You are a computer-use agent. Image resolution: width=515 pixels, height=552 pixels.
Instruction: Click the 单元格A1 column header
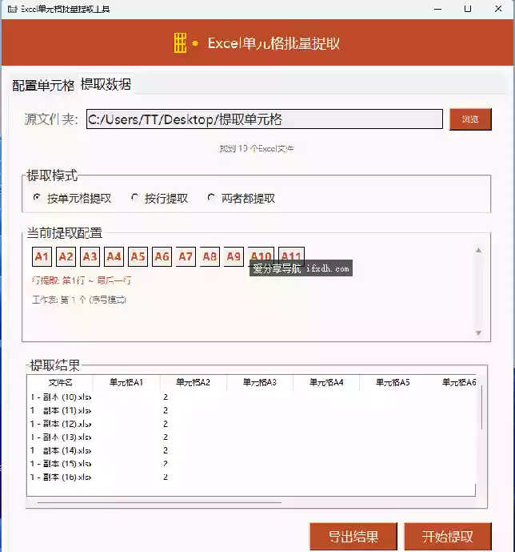[126, 383]
